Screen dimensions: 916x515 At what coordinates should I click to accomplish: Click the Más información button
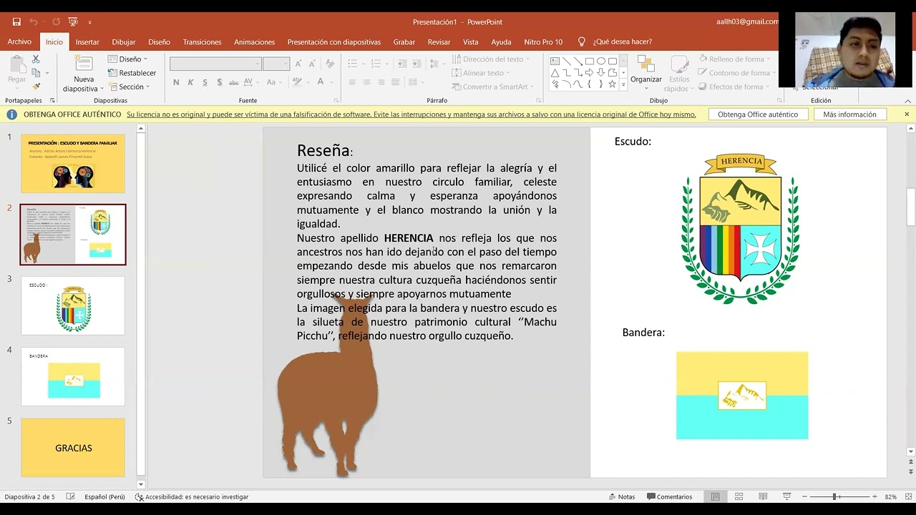[x=849, y=114]
